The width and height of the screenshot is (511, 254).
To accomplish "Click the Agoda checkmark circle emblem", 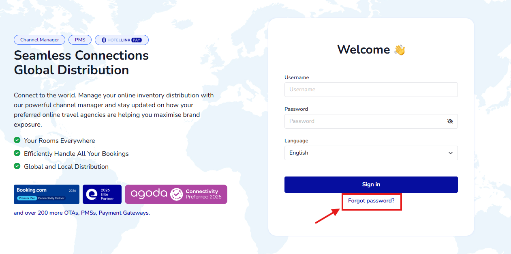I will click(176, 194).
